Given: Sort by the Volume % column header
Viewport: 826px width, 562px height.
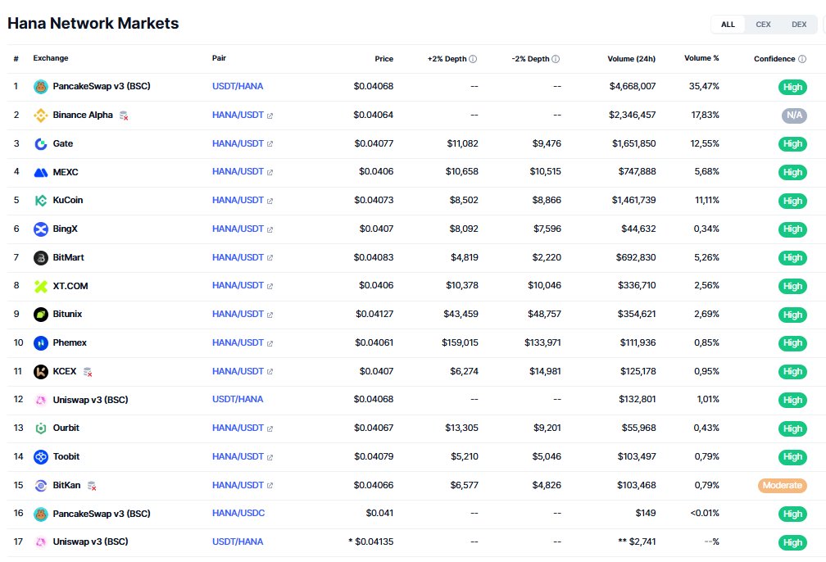Looking at the screenshot, I should coord(701,58).
